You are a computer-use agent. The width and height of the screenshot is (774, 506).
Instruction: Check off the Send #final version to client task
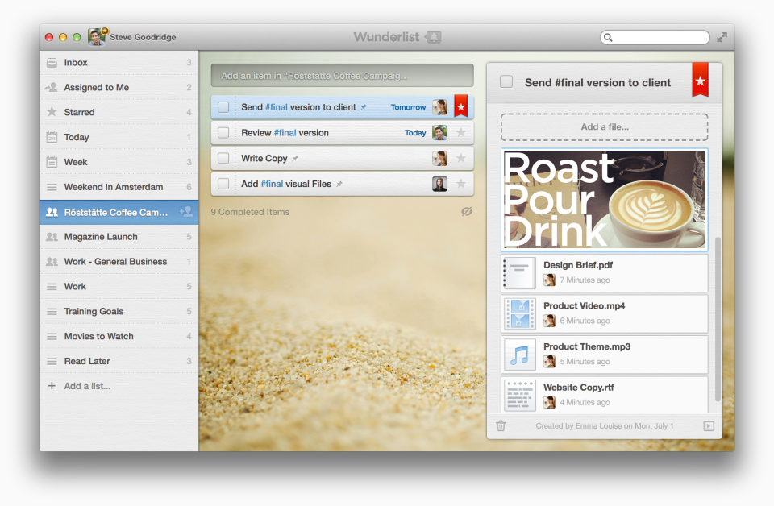pyautogui.click(x=223, y=106)
